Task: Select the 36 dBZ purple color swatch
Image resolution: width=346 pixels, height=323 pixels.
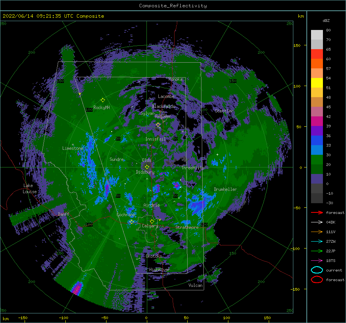Action: point(317,131)
